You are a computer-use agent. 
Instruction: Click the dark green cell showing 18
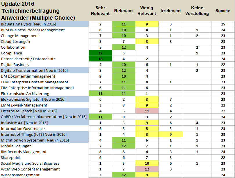tap(100, 59)
